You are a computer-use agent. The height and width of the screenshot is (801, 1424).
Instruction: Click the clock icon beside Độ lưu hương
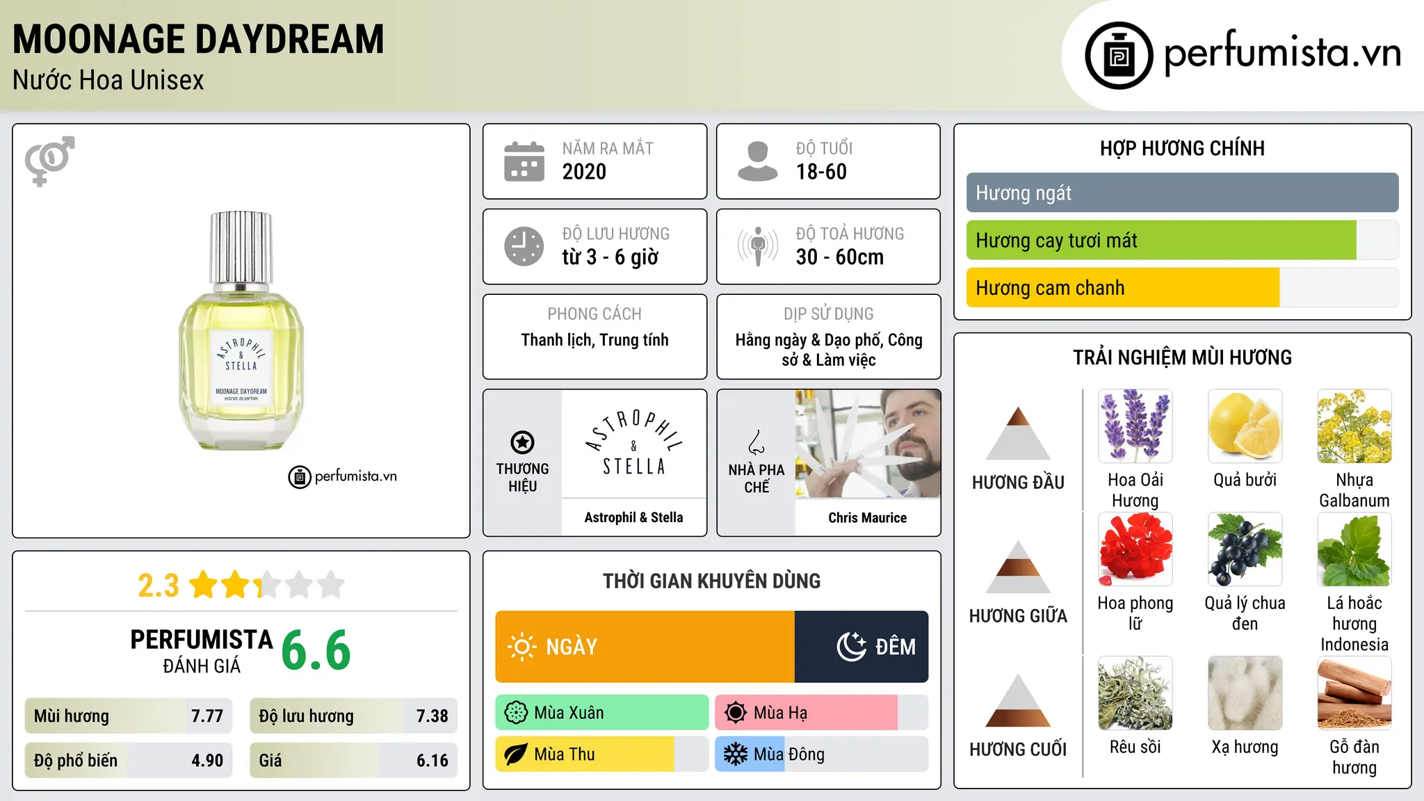coord(524,246)
